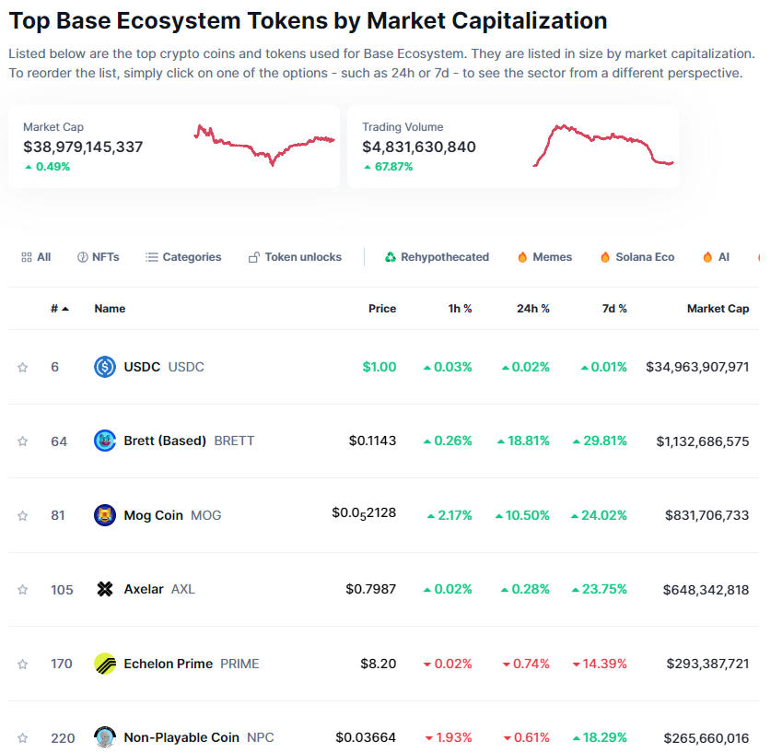The height and width of the screenshot is (753, 782).
Task: Open the Rehypothecated category filter
Action: (x=437, y=257)
